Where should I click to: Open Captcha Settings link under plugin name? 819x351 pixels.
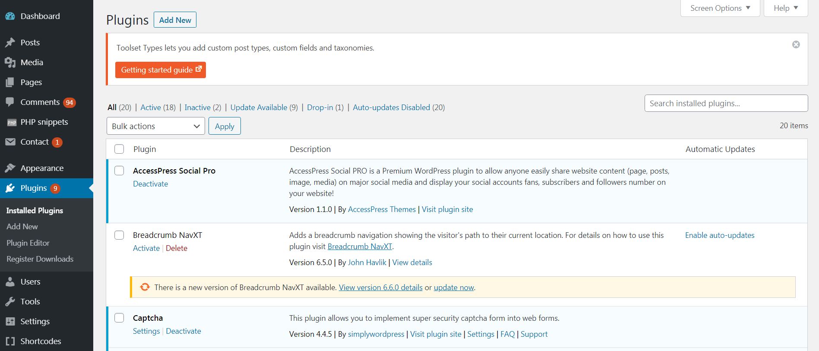click(x=146, y=331)
